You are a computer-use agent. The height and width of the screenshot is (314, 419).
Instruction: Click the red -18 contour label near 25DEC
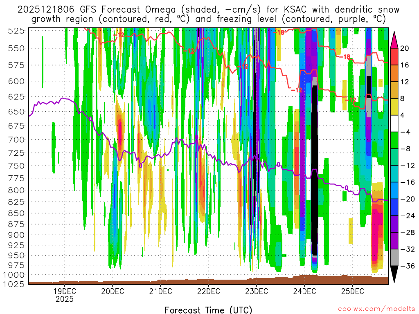click(x=345, y=57)
